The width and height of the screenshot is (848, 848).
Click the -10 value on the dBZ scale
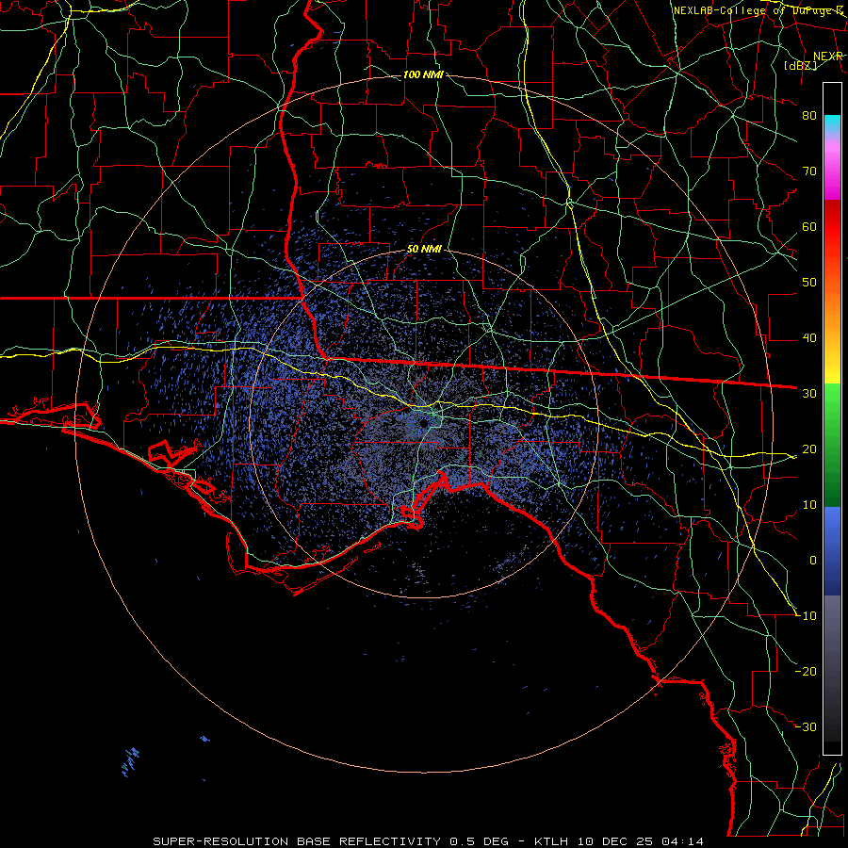pyautogui.click(x=806, y=616)
